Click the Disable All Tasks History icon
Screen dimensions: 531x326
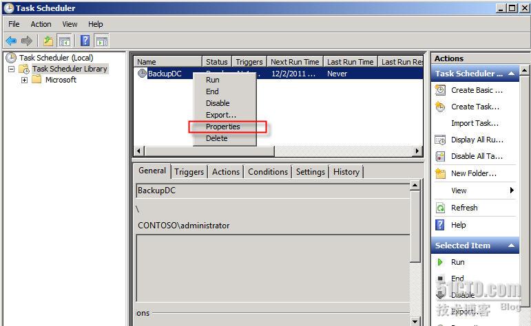tap(440, 156)
